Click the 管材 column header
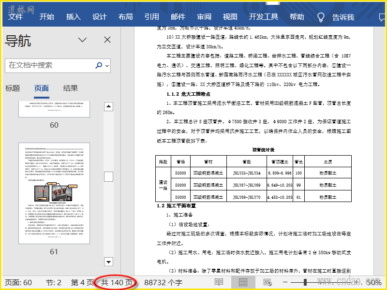Screen dimensions: 387x290 tap(208, 162)
